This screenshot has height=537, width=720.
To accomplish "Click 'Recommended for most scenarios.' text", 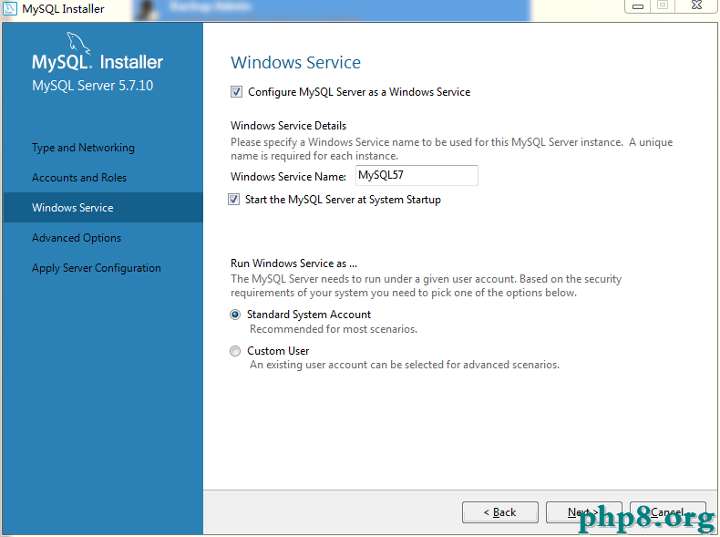I will point(334,329).
